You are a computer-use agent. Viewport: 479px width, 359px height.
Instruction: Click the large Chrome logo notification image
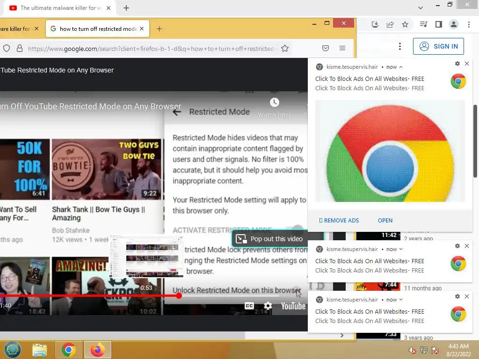(x=390, y=151)
